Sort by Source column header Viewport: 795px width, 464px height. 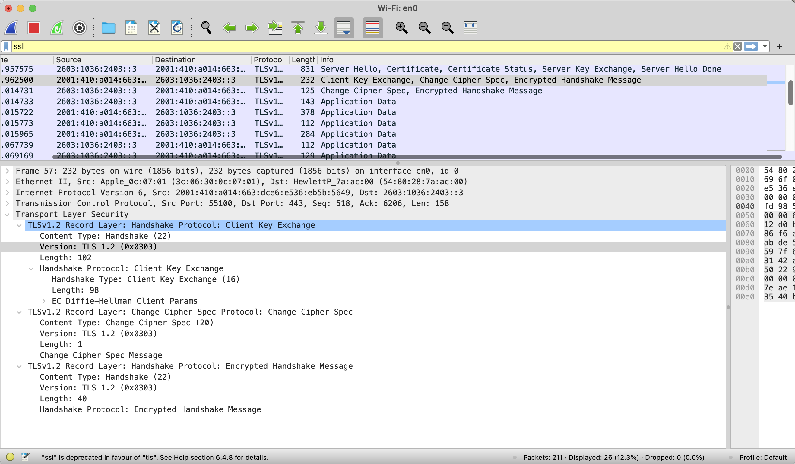(x=68, y=60)
